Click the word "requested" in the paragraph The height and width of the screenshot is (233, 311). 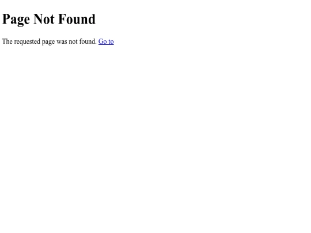point(28,42)
